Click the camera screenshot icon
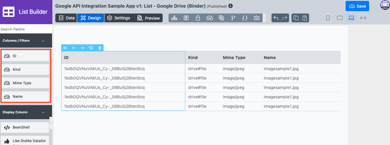This screenshot has height=145, width=390. [256, 18]
